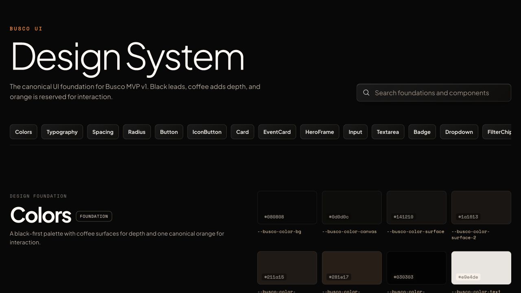Open the EventCard nav chip
The height and width of the screenshot is (293, 521).
click(x=277, y=132)
